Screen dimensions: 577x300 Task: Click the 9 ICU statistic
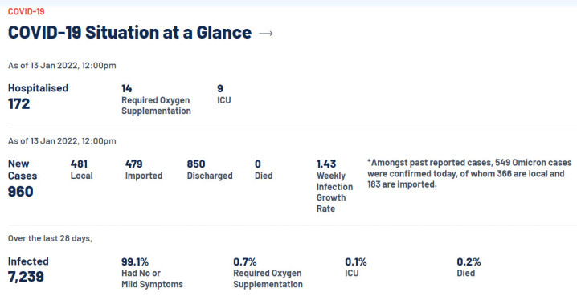(223, 95)
